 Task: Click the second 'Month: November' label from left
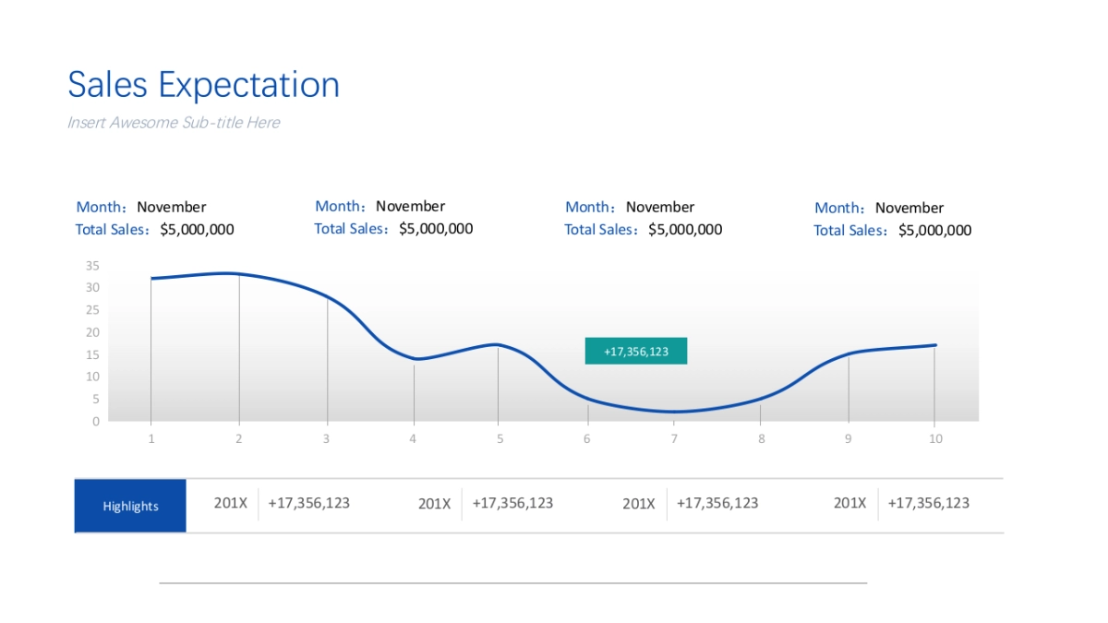tap(379, 206)
